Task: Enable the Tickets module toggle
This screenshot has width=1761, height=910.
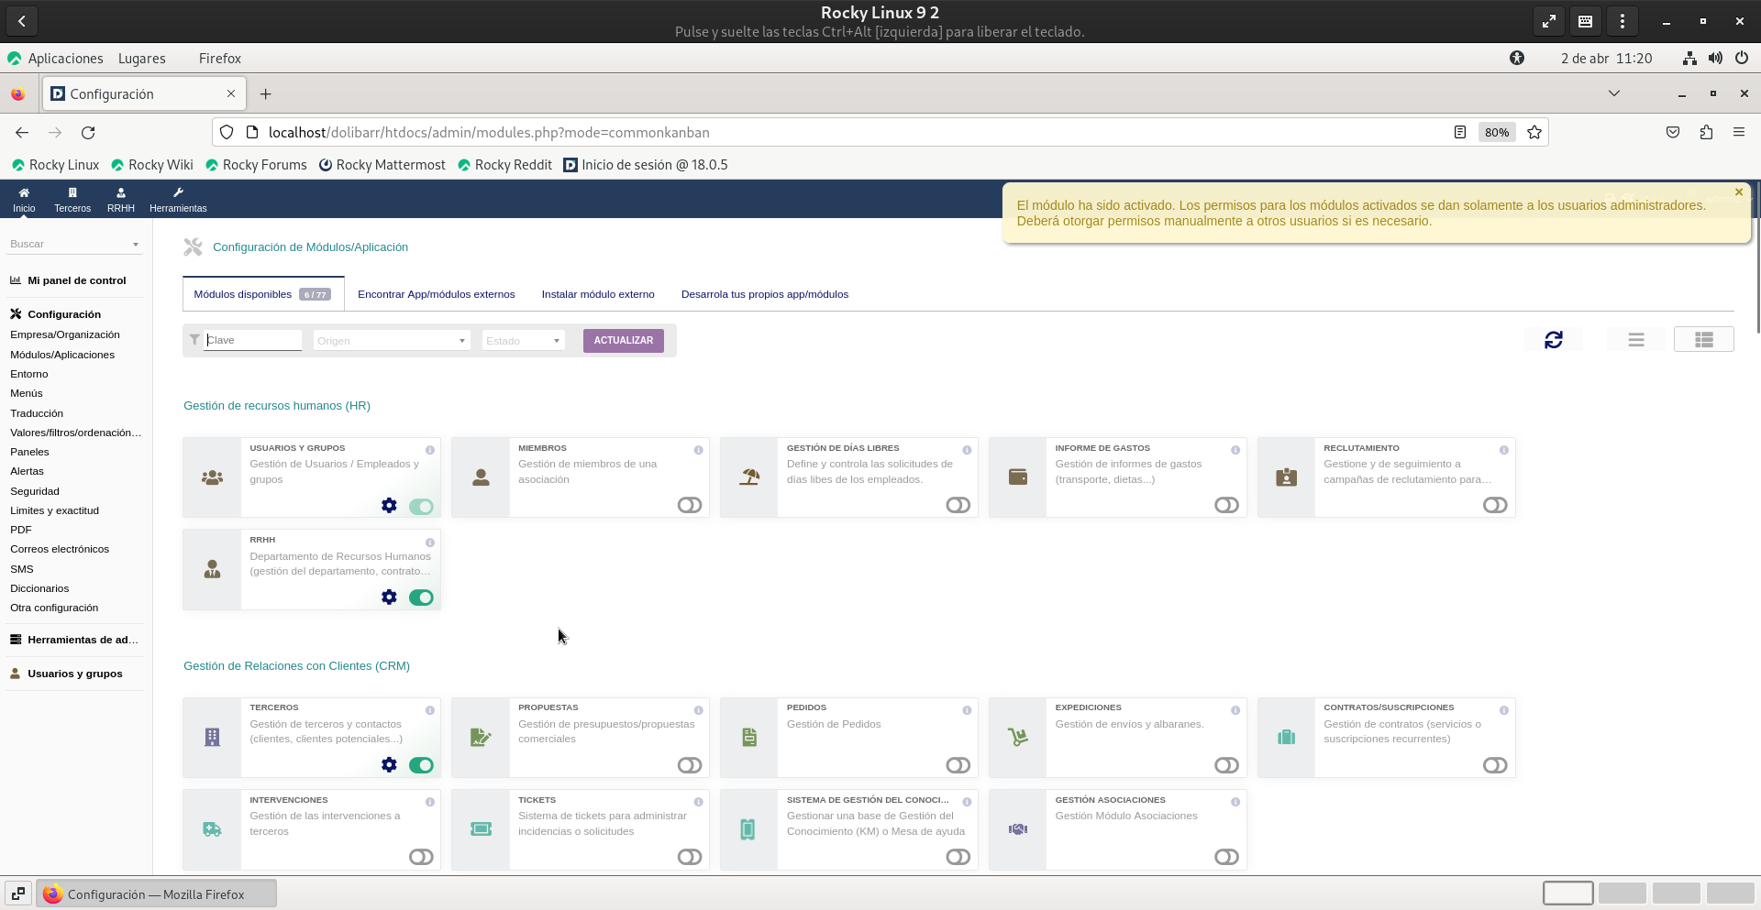Action: [x=689, y=857]
